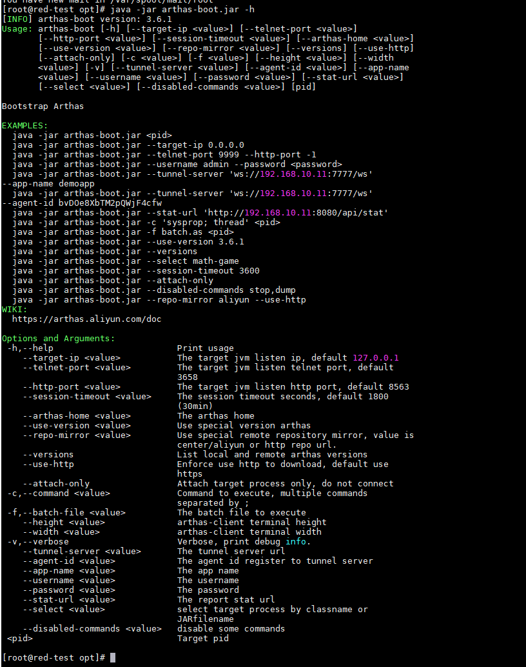The image size is (526, 667).
Task: Click the --disabled-commands option entry
Action: pyautogui.click(x=92, y=628)
